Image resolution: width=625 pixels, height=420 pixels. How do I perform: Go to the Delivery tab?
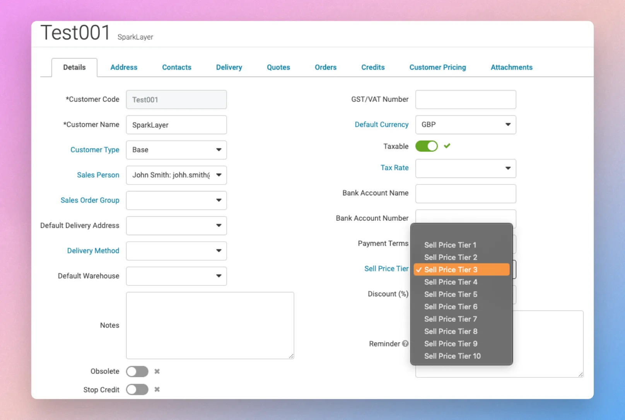(229, 67)
